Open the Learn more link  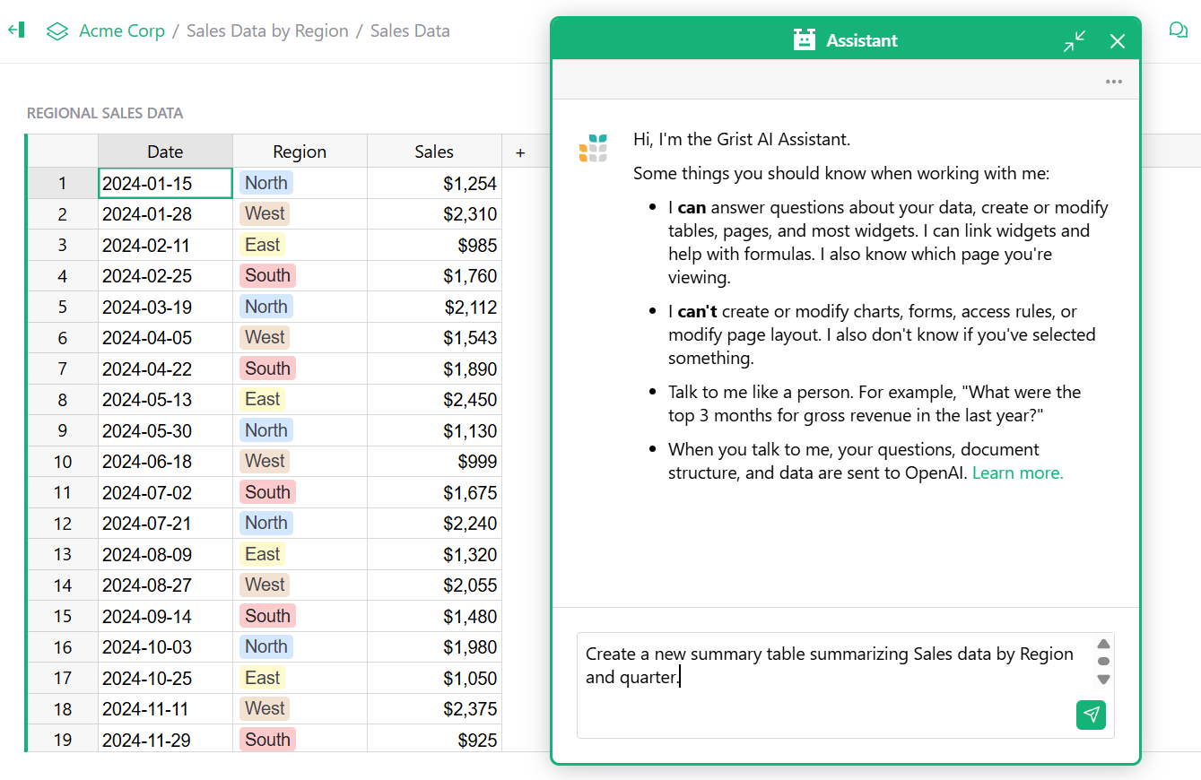coord(1017,472)
